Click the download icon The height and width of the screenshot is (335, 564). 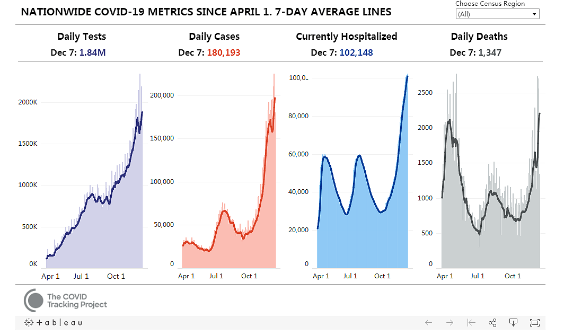513,322
